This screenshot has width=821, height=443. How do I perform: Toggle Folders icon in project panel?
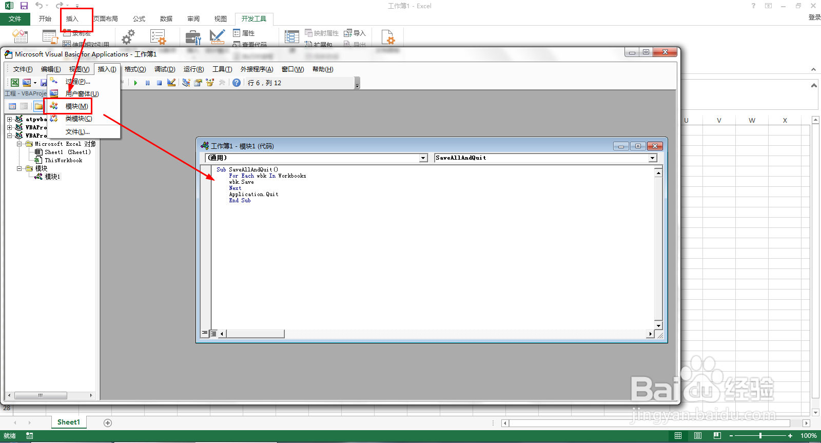pyautogui.click(x=38, y=106)
